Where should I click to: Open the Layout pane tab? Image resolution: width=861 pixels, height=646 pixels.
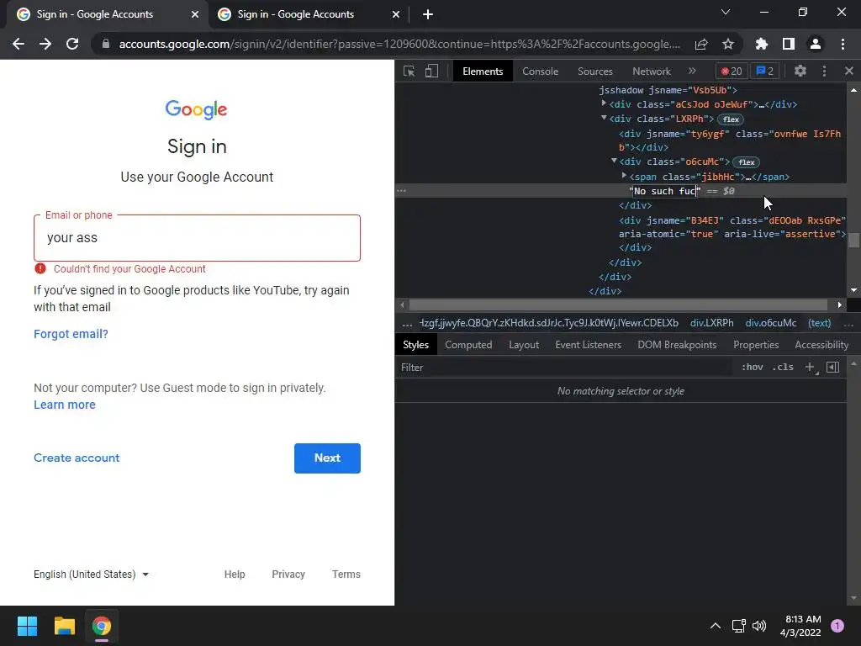pos(524,345)
